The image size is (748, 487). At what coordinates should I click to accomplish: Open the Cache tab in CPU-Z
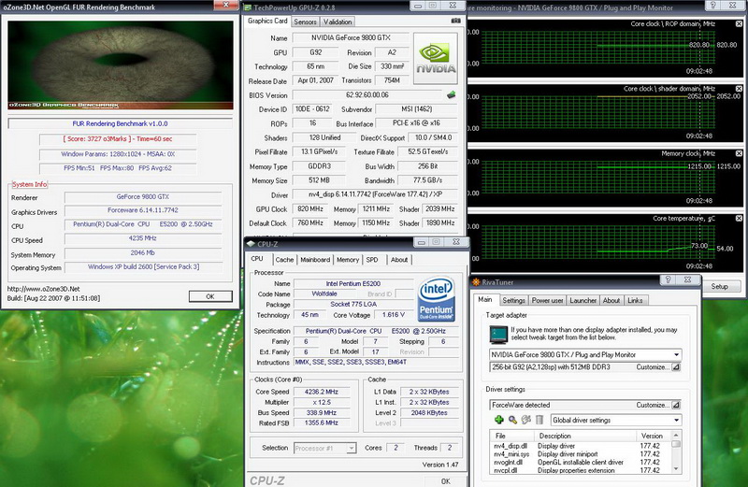point(285,260)
